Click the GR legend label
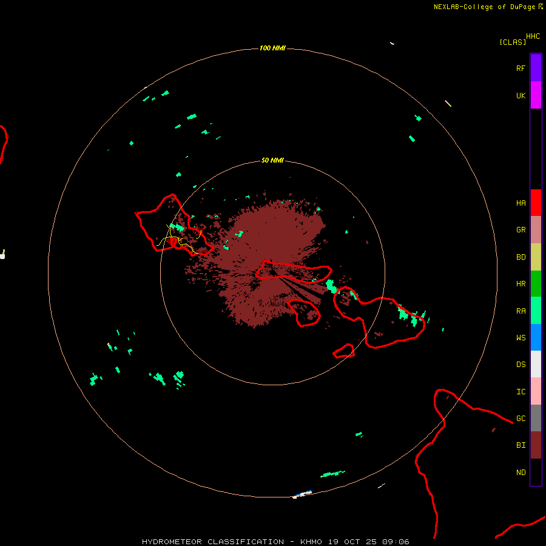 point(521,230)
